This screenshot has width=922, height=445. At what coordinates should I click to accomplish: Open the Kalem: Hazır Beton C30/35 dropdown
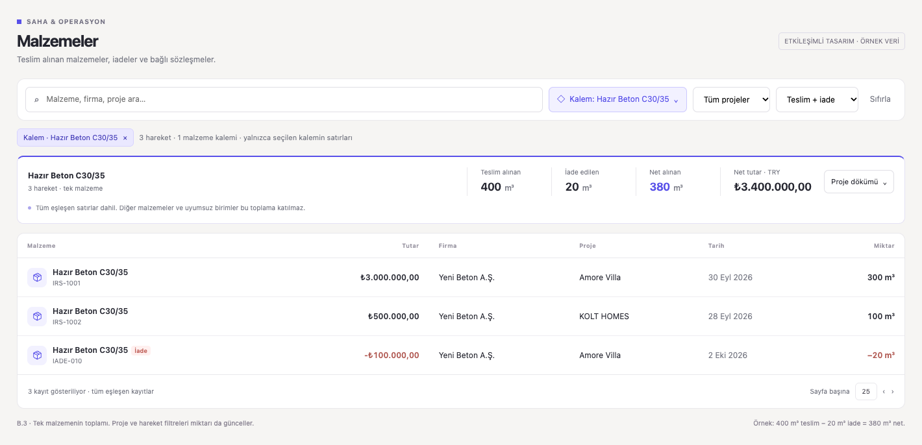[x=617, y=100]
